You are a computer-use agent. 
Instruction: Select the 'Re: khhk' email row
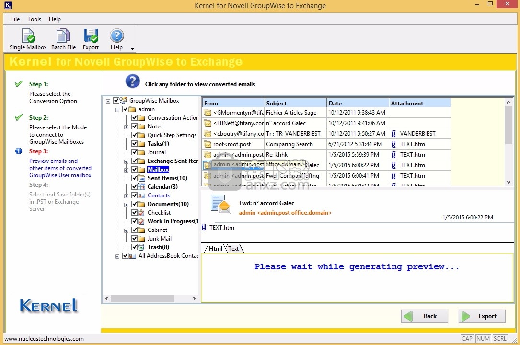tap(326, 155)
